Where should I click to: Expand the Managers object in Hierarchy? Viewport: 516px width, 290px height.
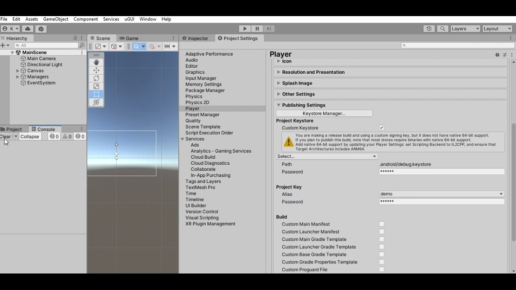coord(18,77)
